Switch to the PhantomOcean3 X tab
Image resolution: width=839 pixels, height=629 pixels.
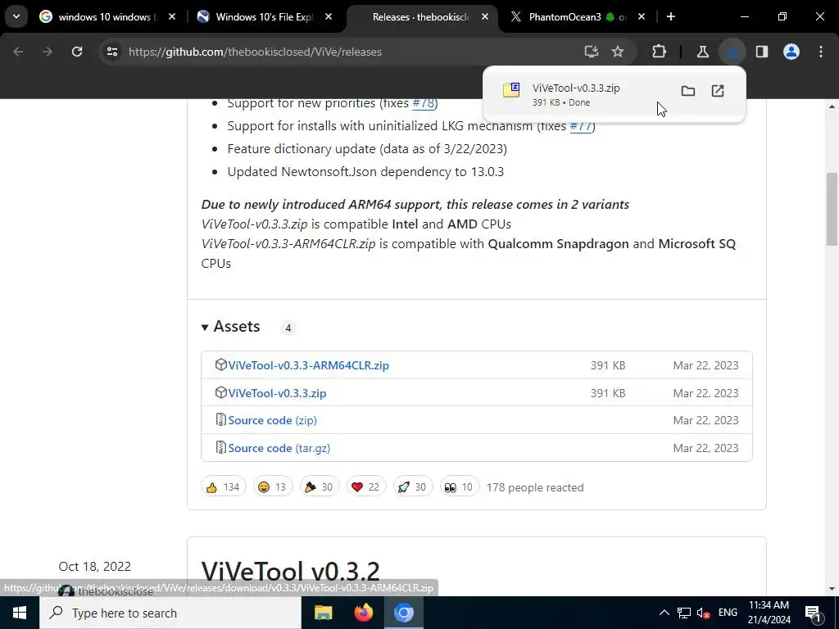point(577,16)
